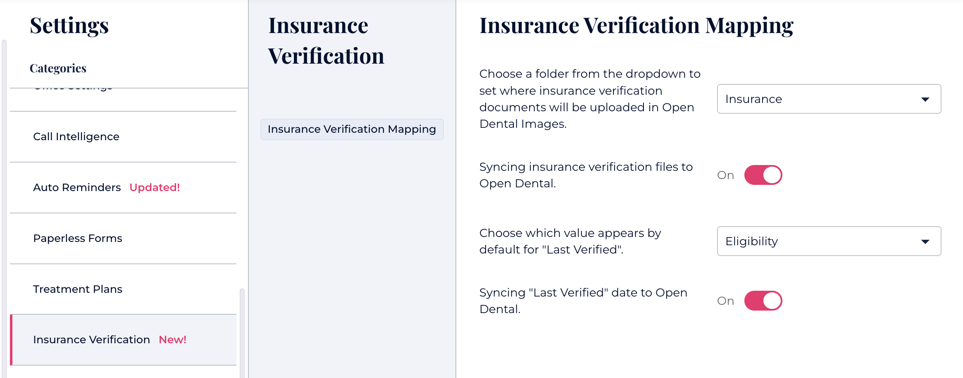This screenshot has height=378, width=963.
Task: Click the partially hidden Office Settings item
Action: (x=73, y=89)
